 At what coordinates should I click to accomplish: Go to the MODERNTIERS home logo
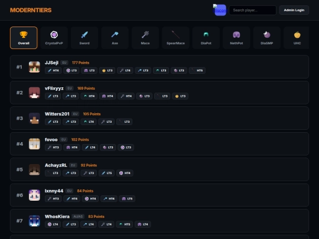click(31, 10)
